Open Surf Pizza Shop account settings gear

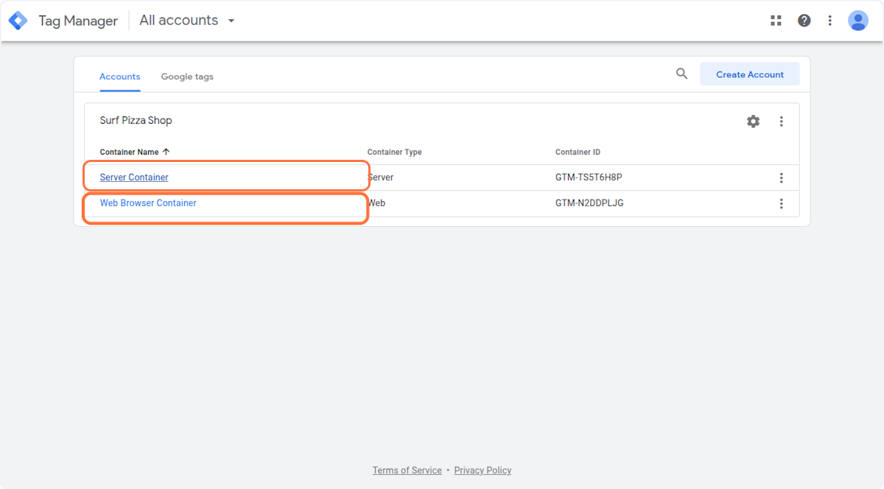pyautogui.click(x=753, y=122)
